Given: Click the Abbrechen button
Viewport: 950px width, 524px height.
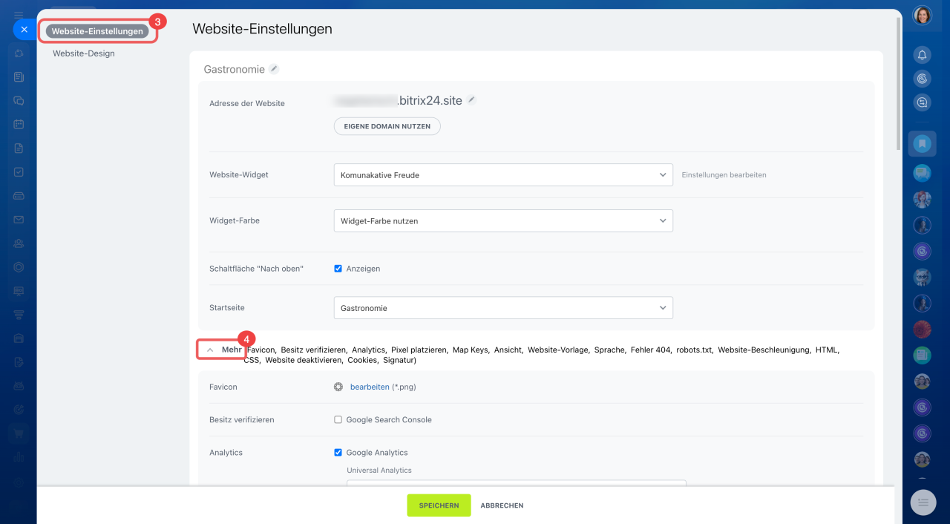Looking at the screenshot, I should [x=502, y=505].
